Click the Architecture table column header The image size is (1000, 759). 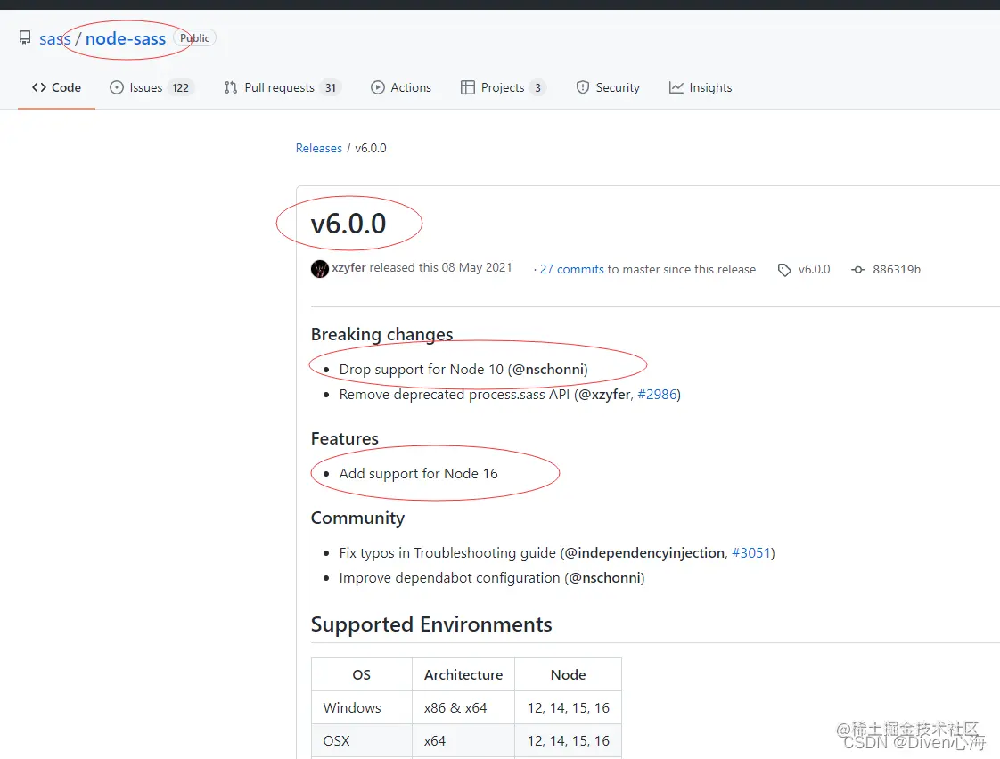[x=463, y=675]
